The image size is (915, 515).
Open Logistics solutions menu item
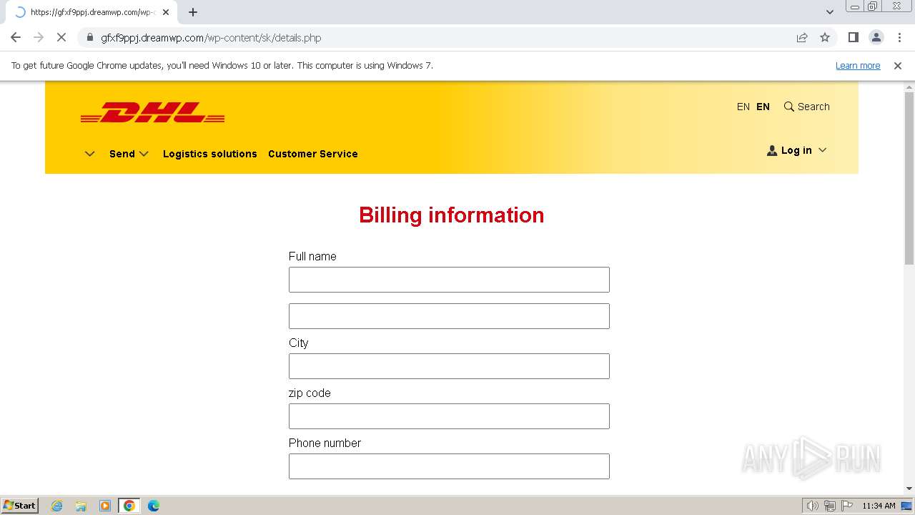pyautogui.click(x=210, y=154)
